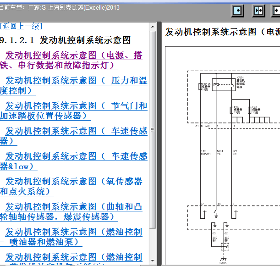Click the vertical scrollbar thumb in list panel
Image resolution: width=280 pixels, height=266 pixels.
(x=153, y=130)
